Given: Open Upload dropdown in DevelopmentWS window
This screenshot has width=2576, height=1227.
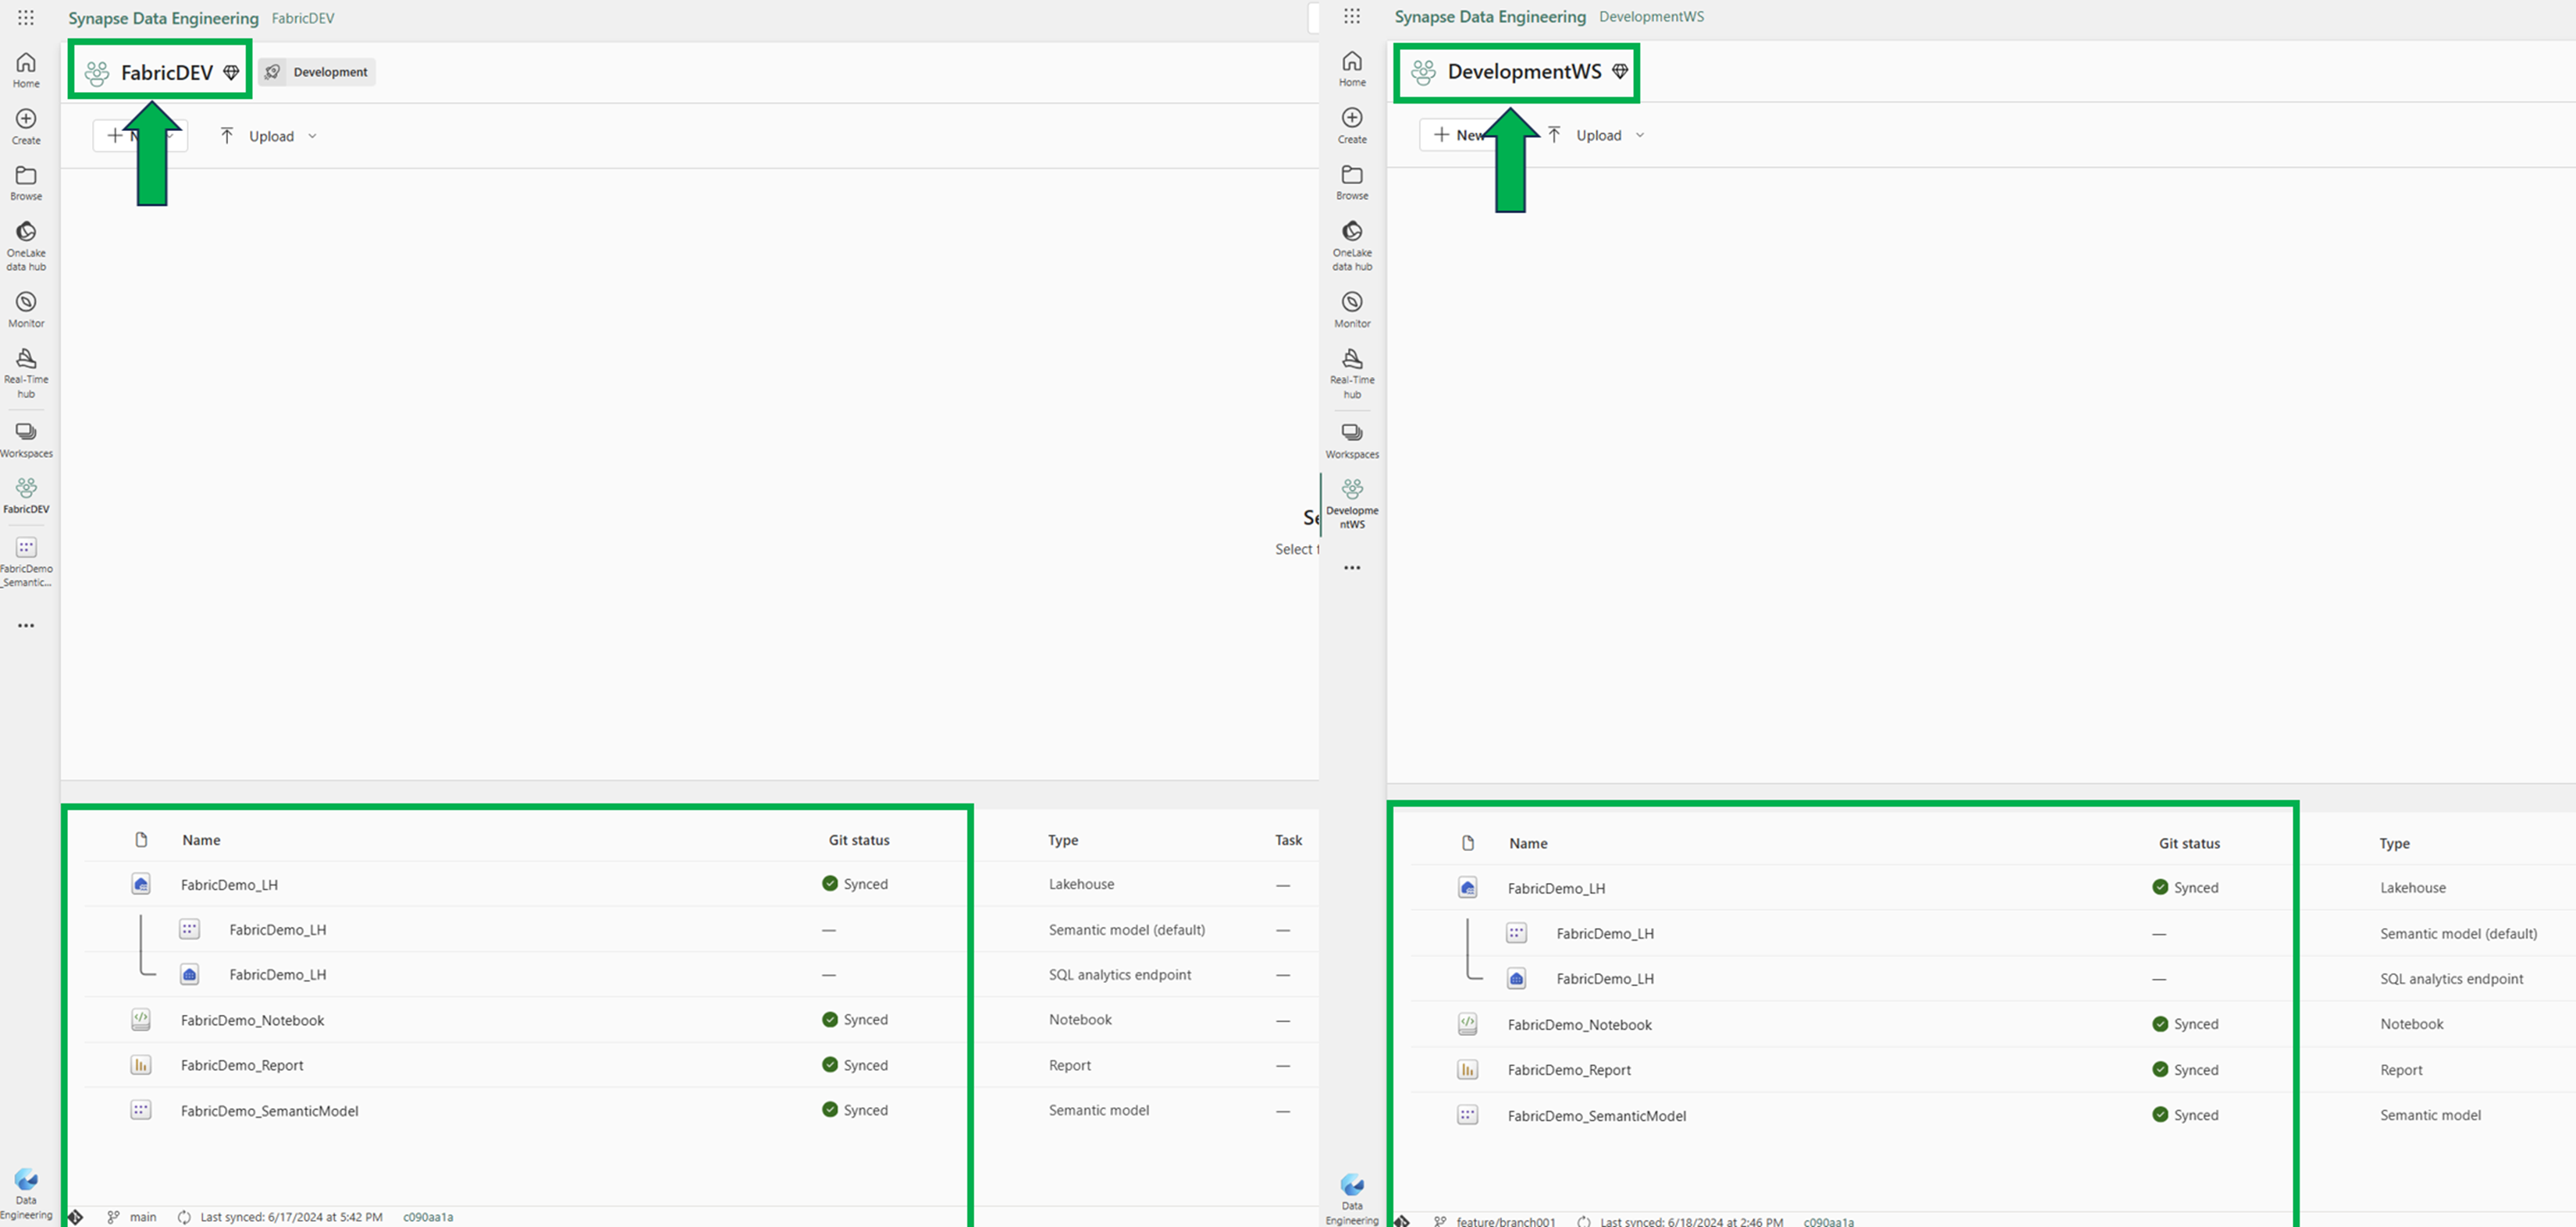Looking at the screenshot, I should (x=1595, y=135).
